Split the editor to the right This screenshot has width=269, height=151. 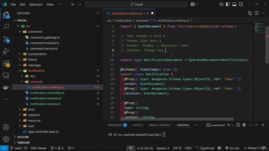coord(256,13)
